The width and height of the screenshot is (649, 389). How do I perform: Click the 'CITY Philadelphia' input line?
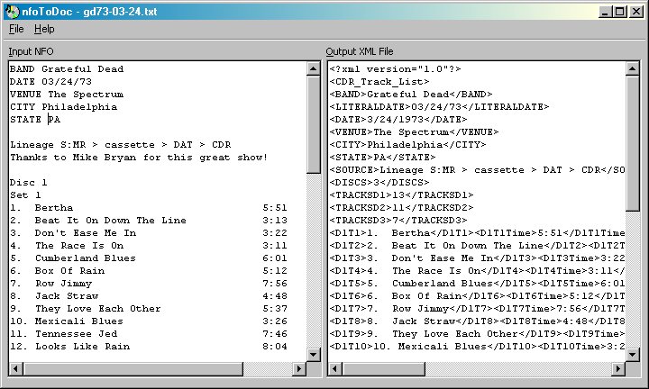tap(63, 107)
